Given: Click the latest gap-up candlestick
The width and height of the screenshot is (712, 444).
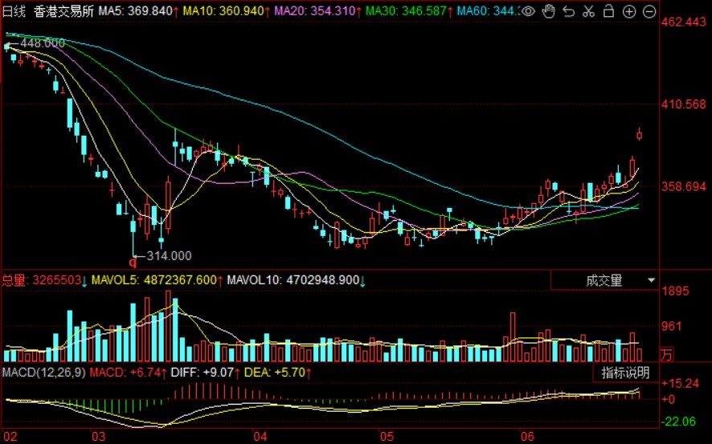Looking at the screenshot, I should 640,133.
